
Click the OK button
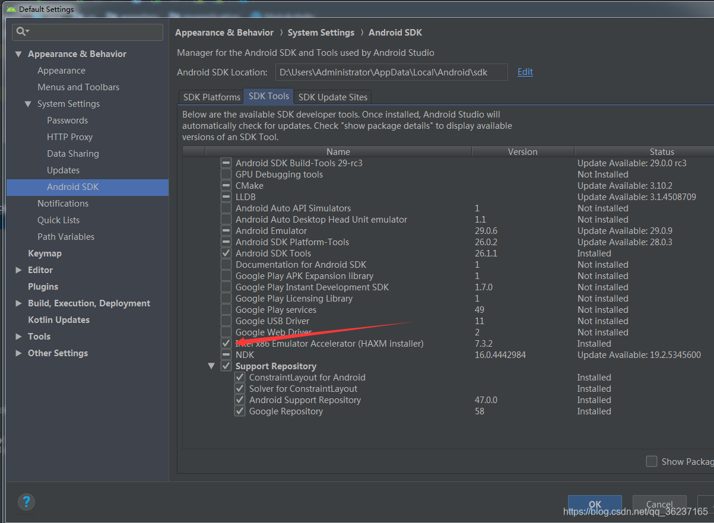tap(595, 504)
